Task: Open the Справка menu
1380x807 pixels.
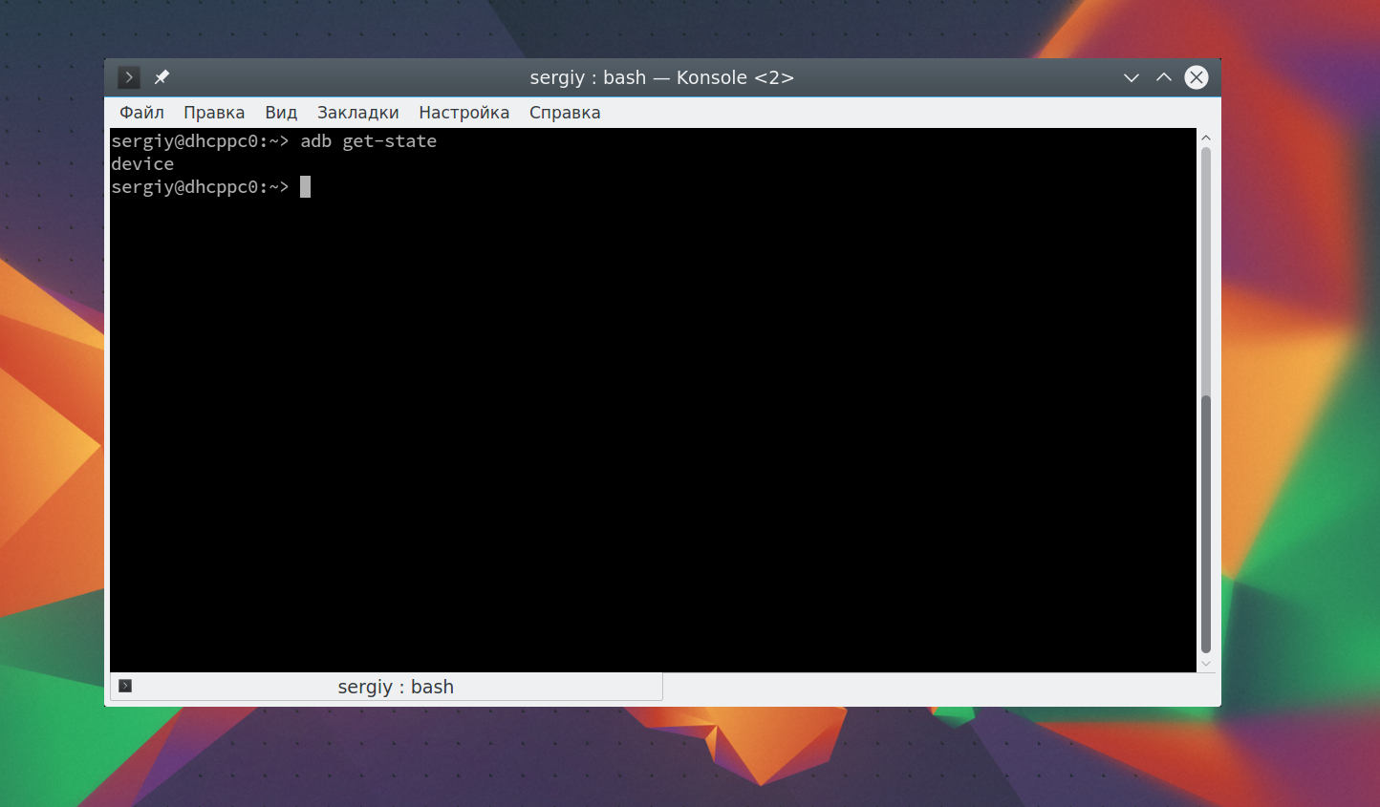Action: point(565,113)
